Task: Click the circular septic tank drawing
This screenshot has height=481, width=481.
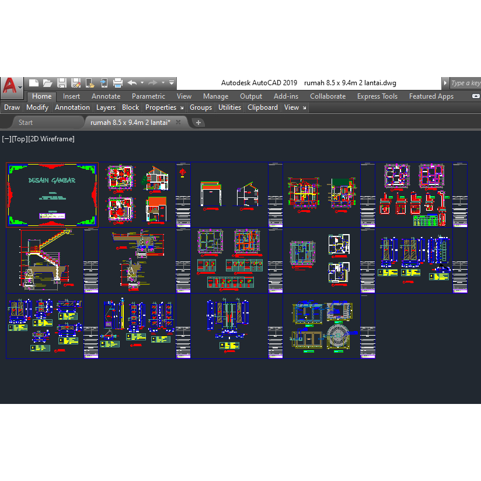Action: [338, 336]
